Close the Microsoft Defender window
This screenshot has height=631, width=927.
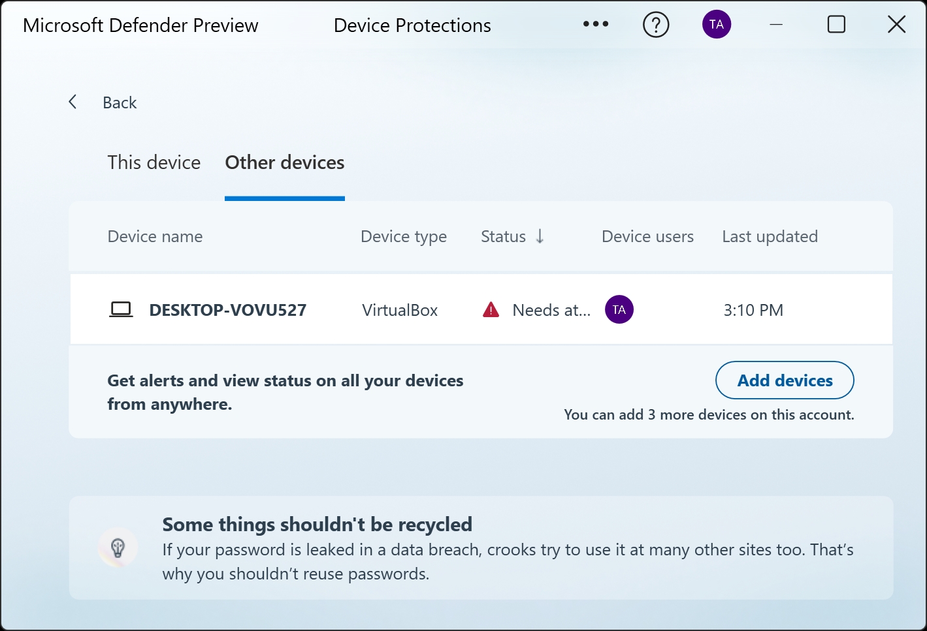[896, 25]
